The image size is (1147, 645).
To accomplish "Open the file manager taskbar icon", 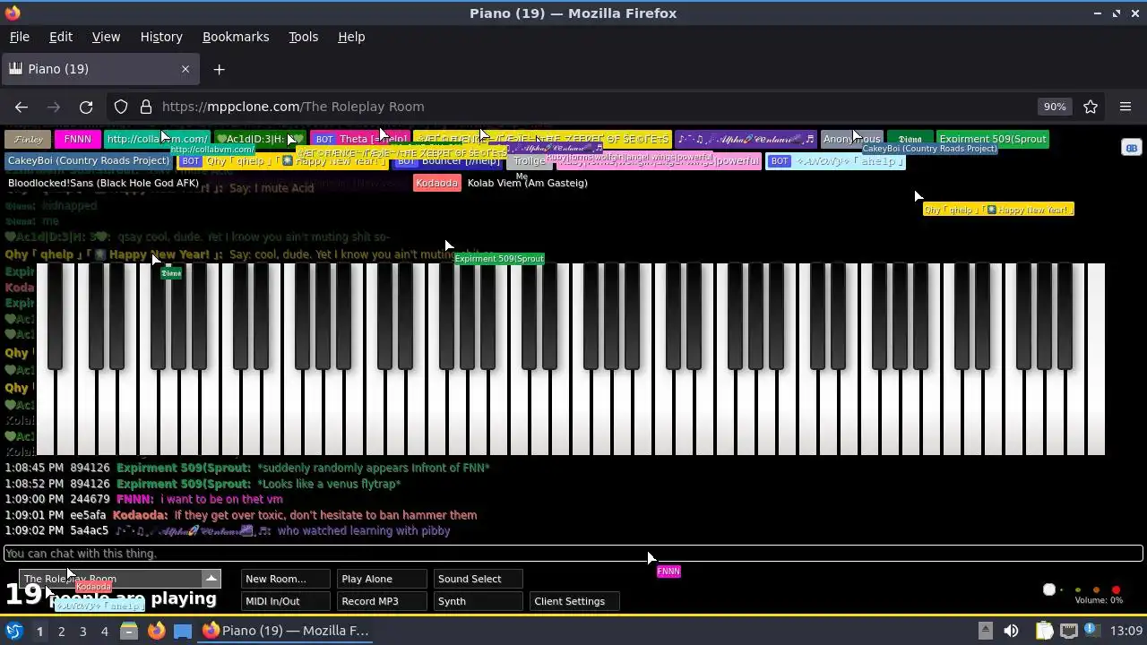I will pyautogui.click(x=129, y=631).
